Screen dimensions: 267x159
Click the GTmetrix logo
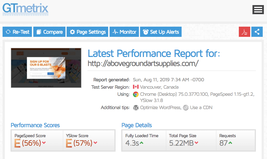coord(25,9)
